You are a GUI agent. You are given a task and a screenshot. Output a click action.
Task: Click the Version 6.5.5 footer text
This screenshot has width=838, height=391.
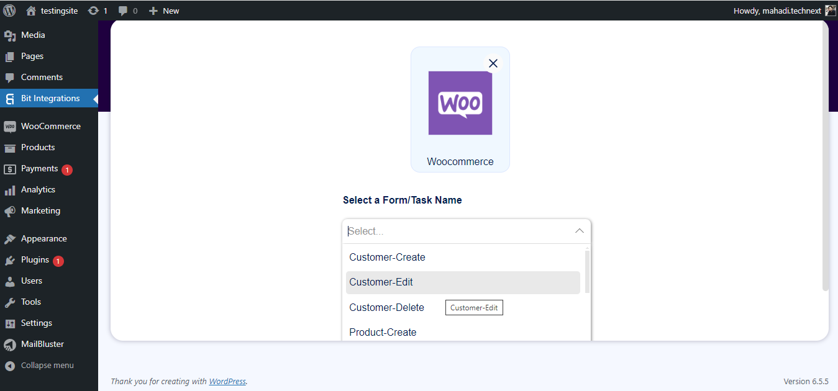point(806,382)
